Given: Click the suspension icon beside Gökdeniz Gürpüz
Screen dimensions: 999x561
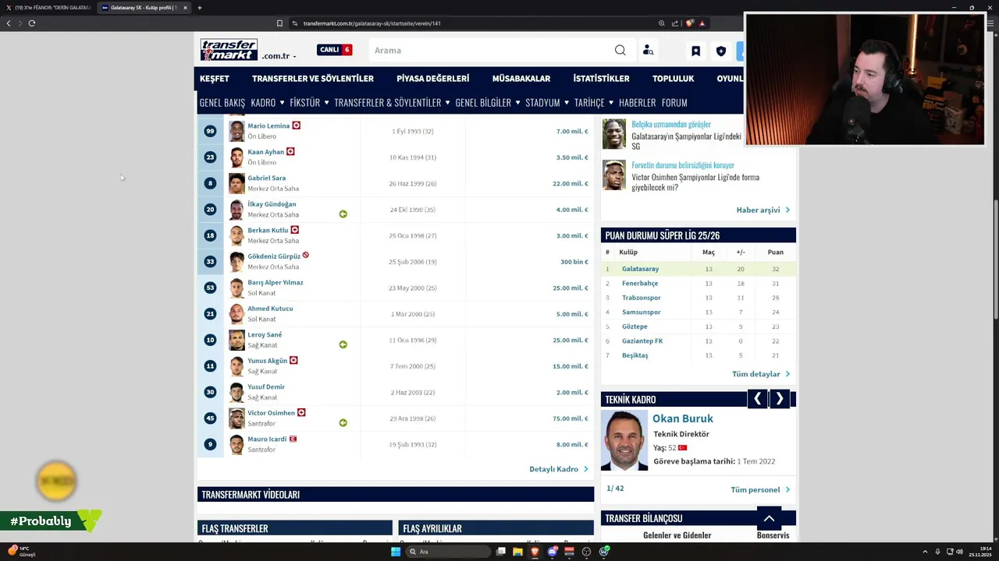Looking at the screenshot, I should click(x=306, y=255).
